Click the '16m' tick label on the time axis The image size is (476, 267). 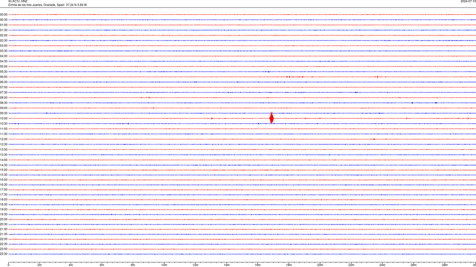pos(258,265)
